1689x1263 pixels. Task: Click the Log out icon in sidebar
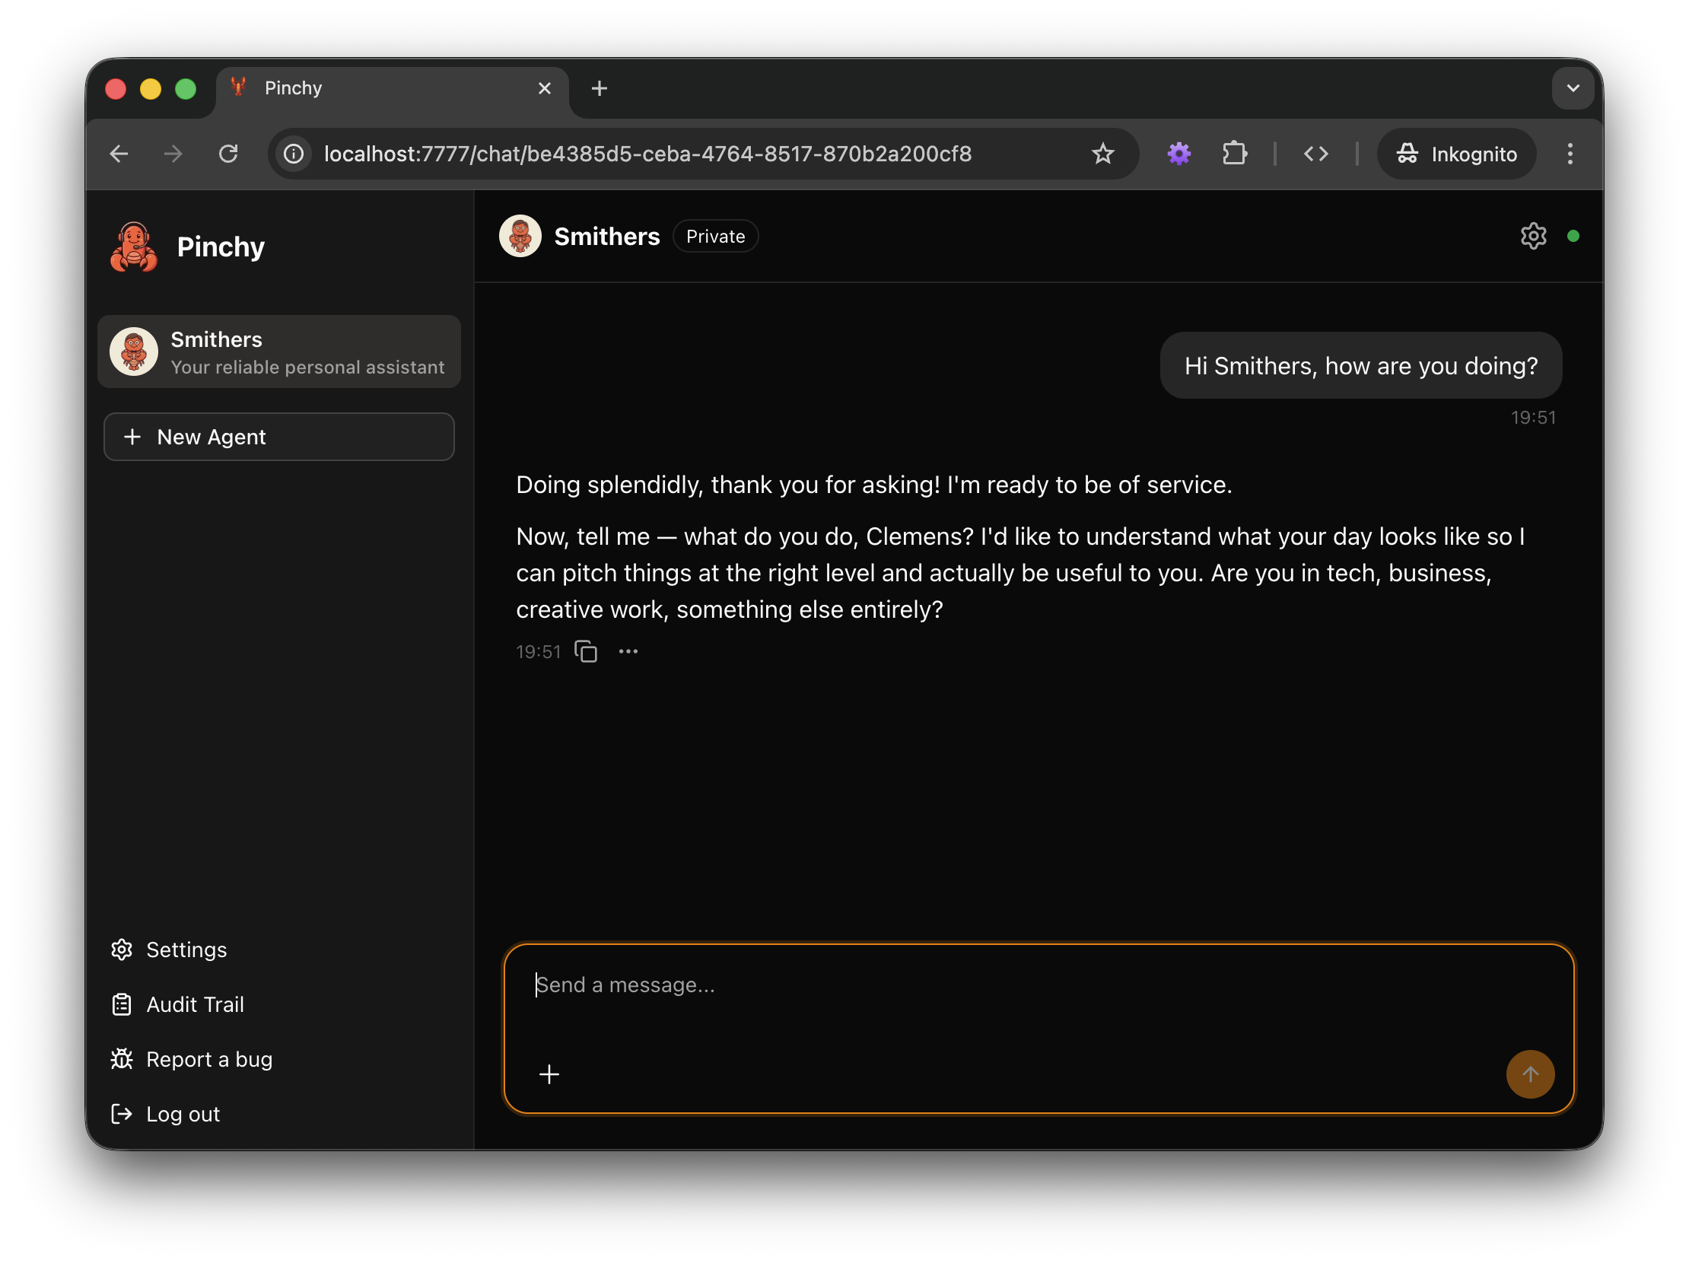pos(122,1114)
